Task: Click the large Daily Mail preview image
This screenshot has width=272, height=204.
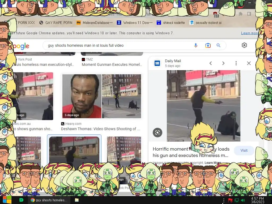Action: click(203, 106)
